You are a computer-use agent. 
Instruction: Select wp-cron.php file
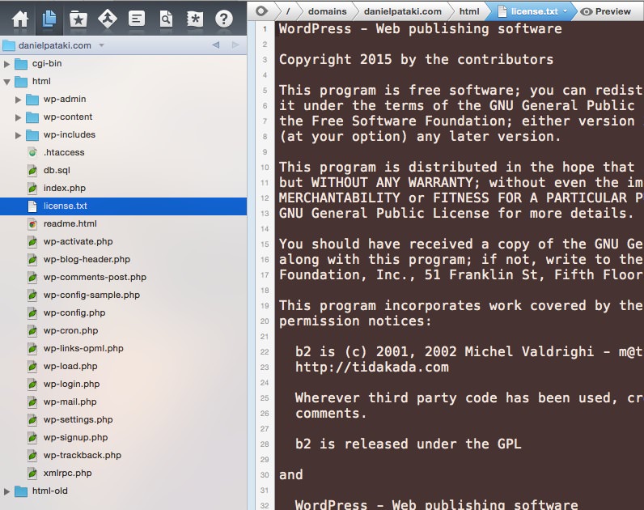(x=123, y=330)
